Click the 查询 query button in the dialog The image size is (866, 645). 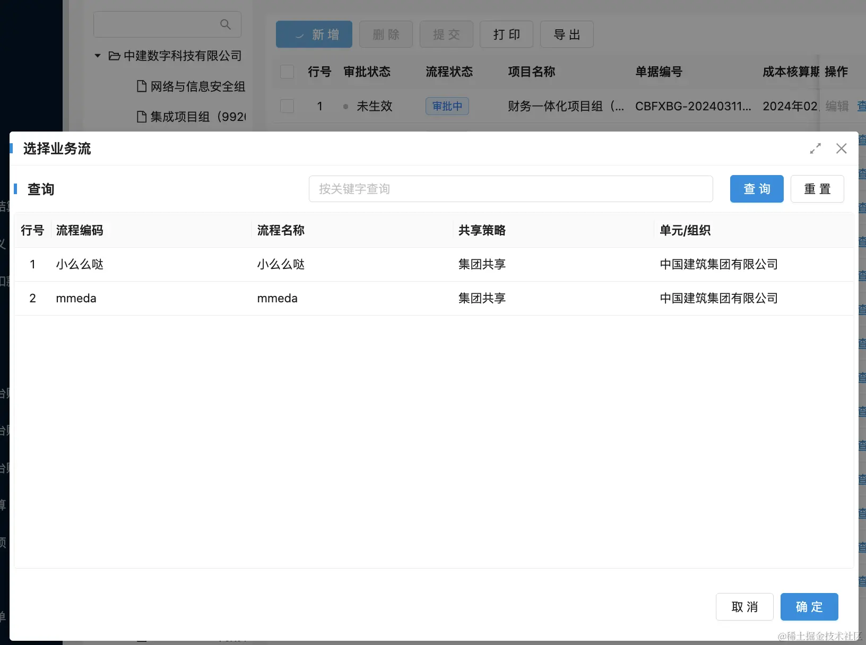(756, 189)
